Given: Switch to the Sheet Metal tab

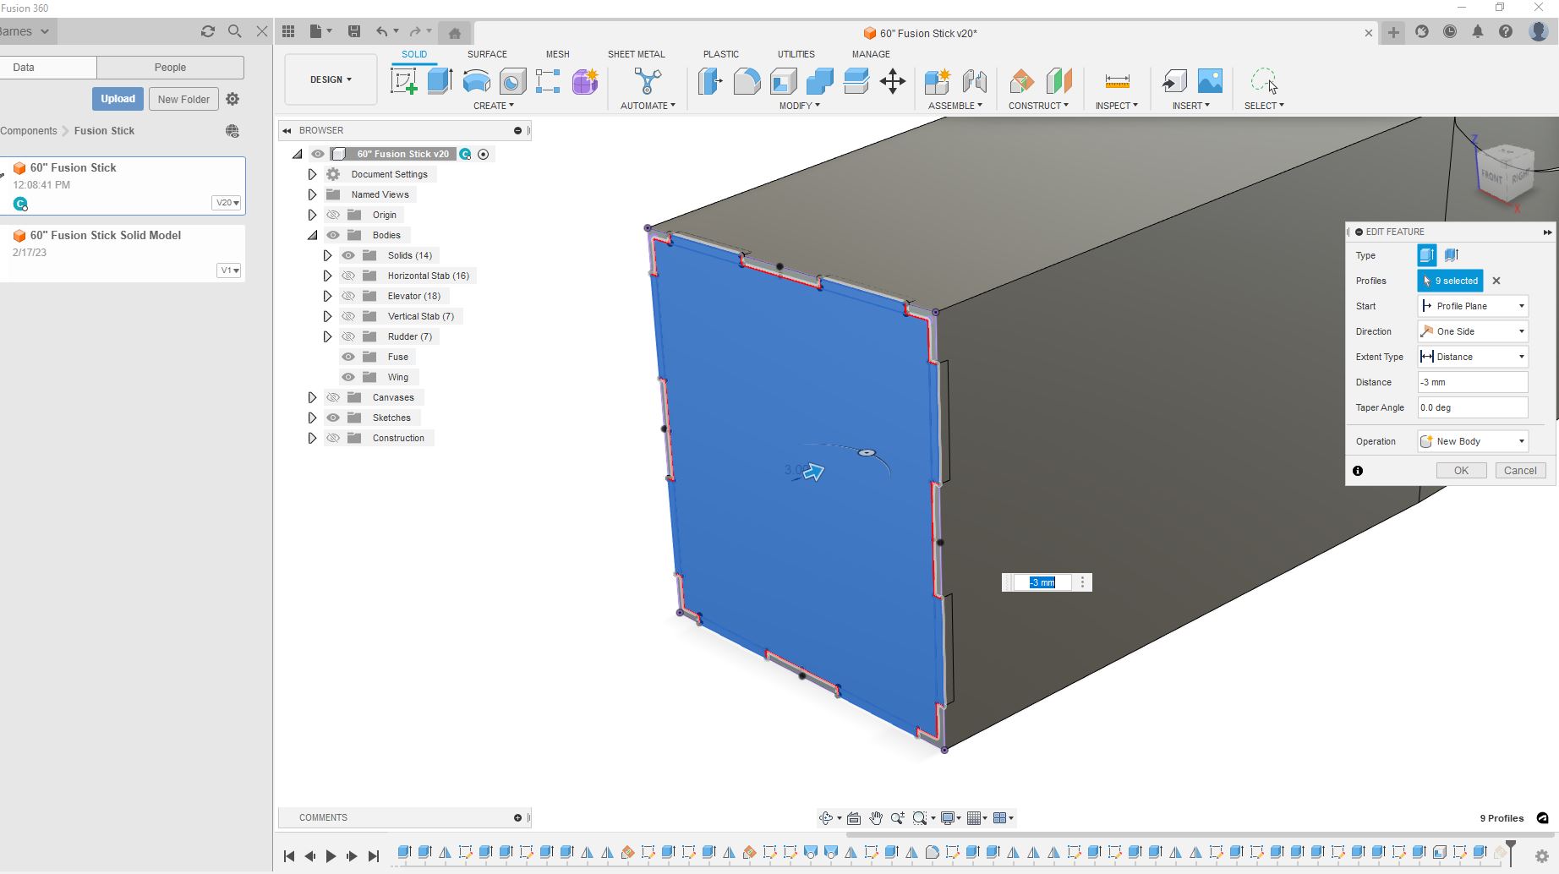Looking at the screenshot, I should tap(636, 54).
